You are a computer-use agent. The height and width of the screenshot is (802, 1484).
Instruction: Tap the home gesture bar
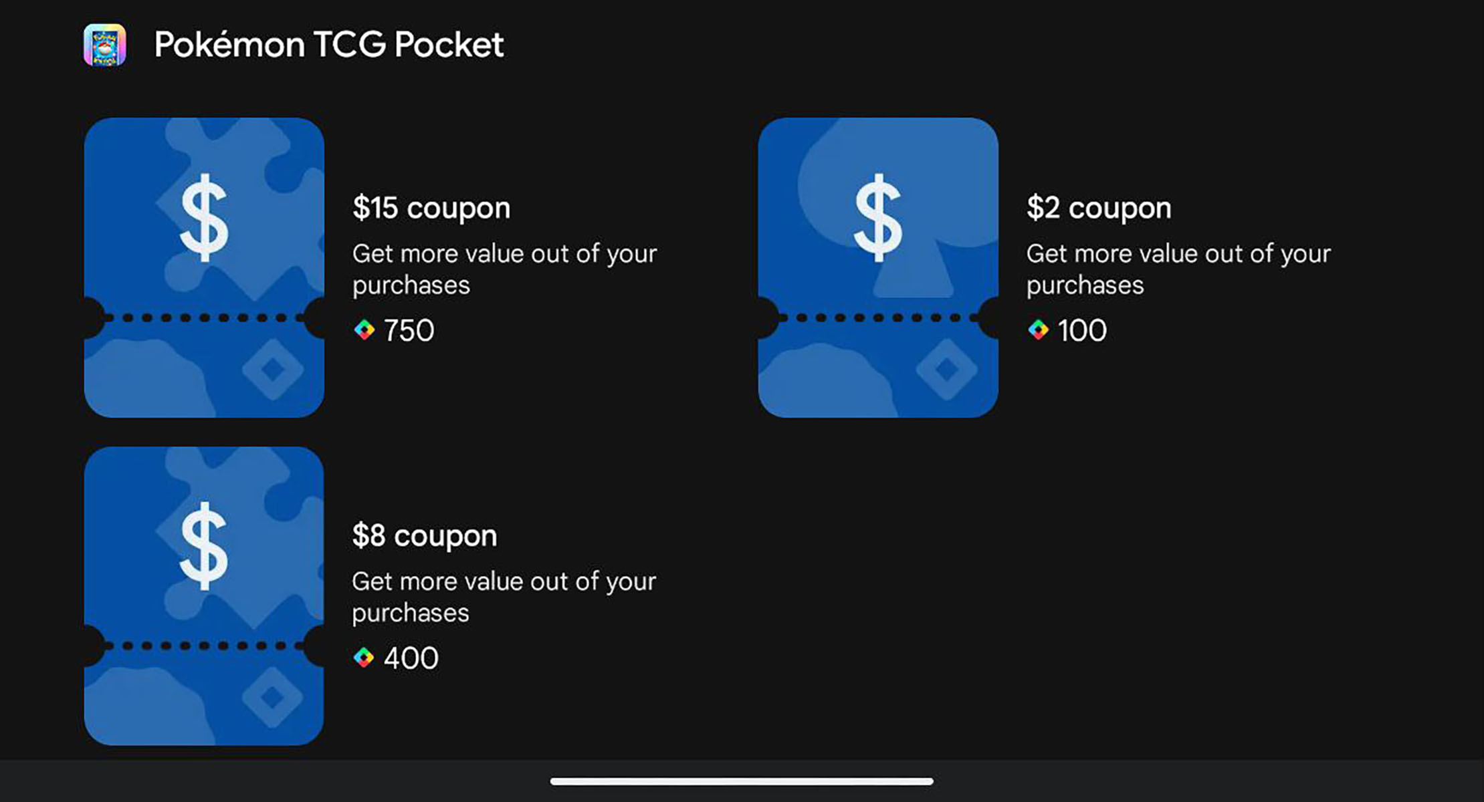click(742, 781)
